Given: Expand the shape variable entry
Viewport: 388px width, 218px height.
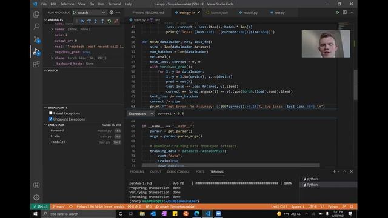Looking at the screenshot, I should [52, 58].
